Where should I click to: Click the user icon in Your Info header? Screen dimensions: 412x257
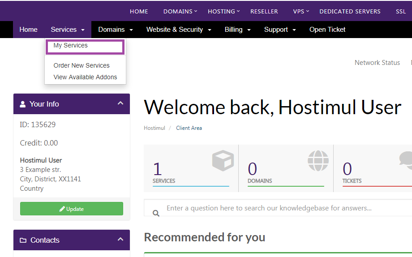pos(23,104)
